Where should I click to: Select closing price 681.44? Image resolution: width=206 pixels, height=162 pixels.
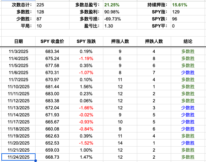pos(52,87)
